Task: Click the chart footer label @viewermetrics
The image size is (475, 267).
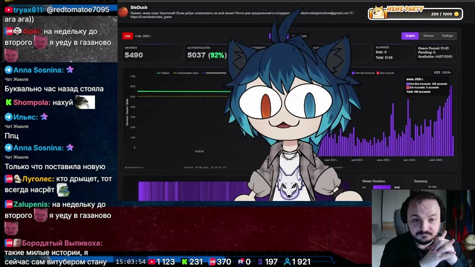Action: (134, 168)
